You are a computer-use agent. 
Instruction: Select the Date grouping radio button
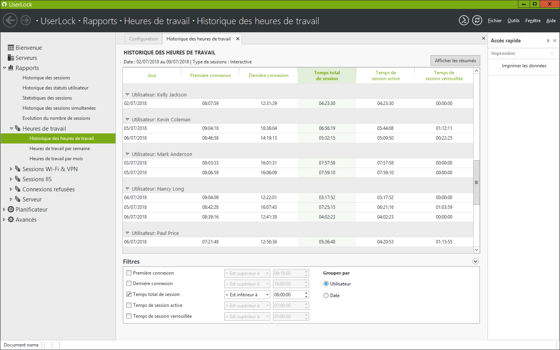[x=326, y=296]
